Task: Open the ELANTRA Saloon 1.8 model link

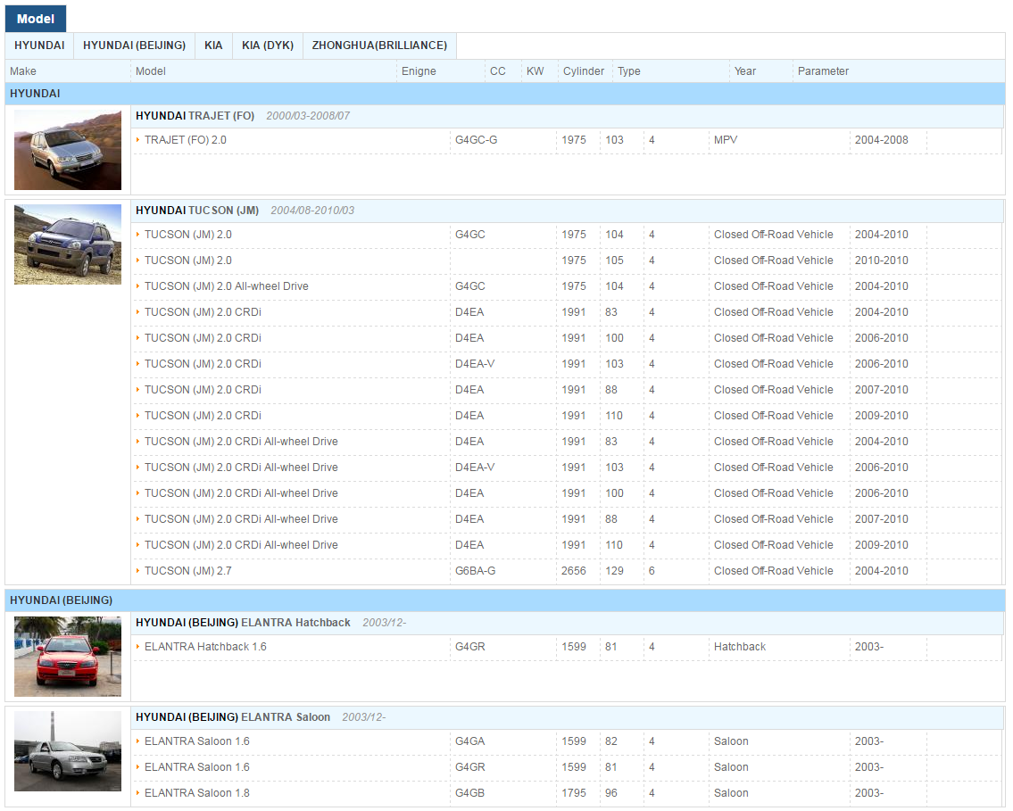Action: tap(197, 793)
